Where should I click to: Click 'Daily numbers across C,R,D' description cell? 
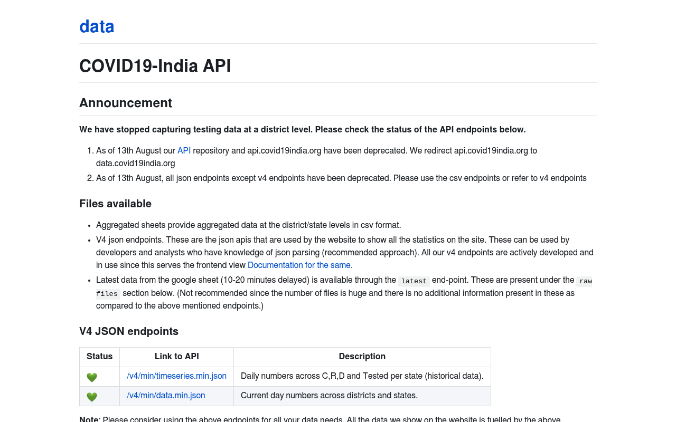pyautogui.click(x=362, y=376)
